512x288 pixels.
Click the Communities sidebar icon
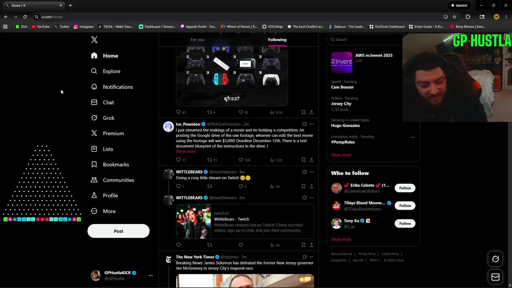(94, 180)
